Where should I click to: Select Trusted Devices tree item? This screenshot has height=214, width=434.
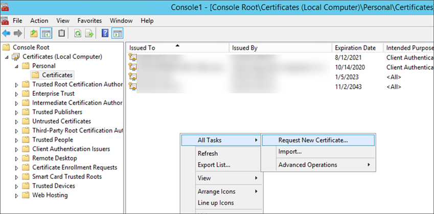pyautogui.click(x=54, y=186)
